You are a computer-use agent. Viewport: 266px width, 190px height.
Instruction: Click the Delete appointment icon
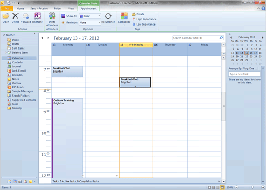[x=15, y=16]
